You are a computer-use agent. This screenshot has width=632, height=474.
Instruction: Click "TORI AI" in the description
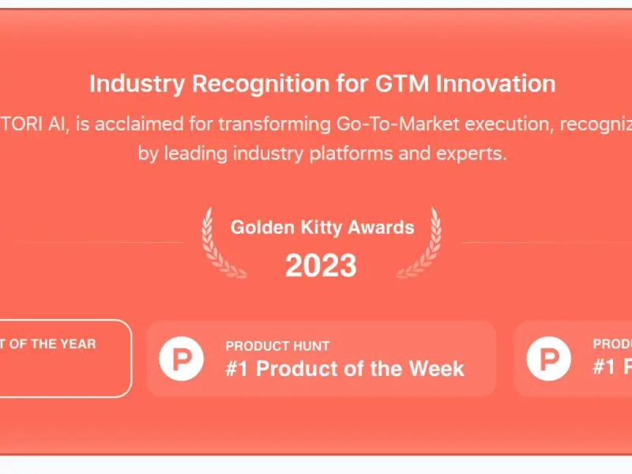pyautogui.click(x=32, y=124)
